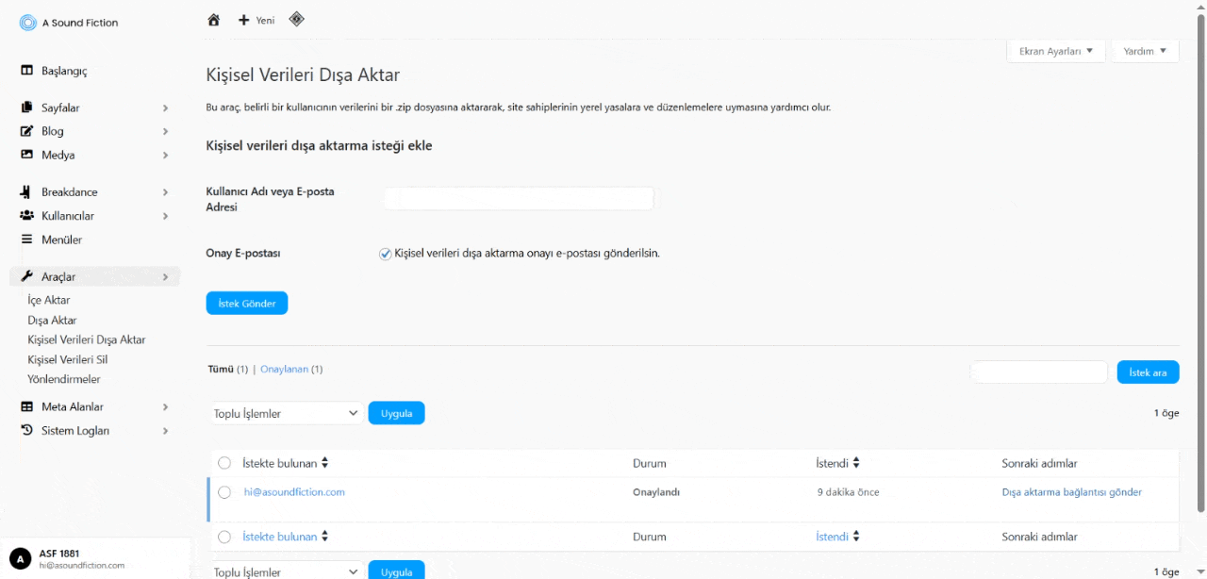Image resolution: width=1207 pixels, height=579 pixels.
Task: Click the Blog edit icon in sidebar
Action: click(26, 131)
